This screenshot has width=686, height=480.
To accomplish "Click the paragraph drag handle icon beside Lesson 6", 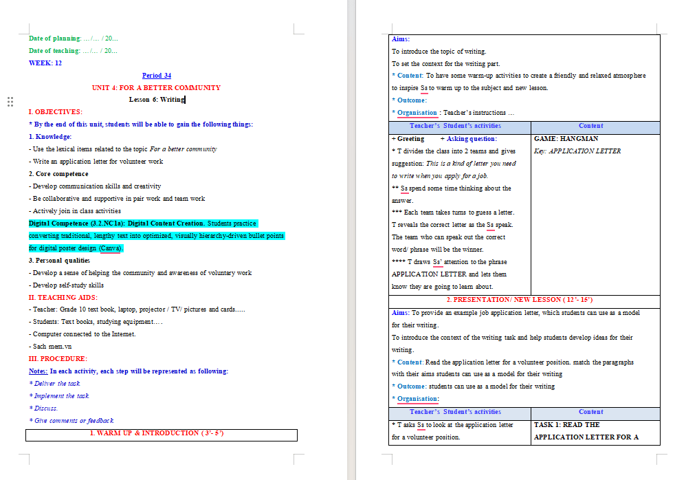I will [10, 102].
